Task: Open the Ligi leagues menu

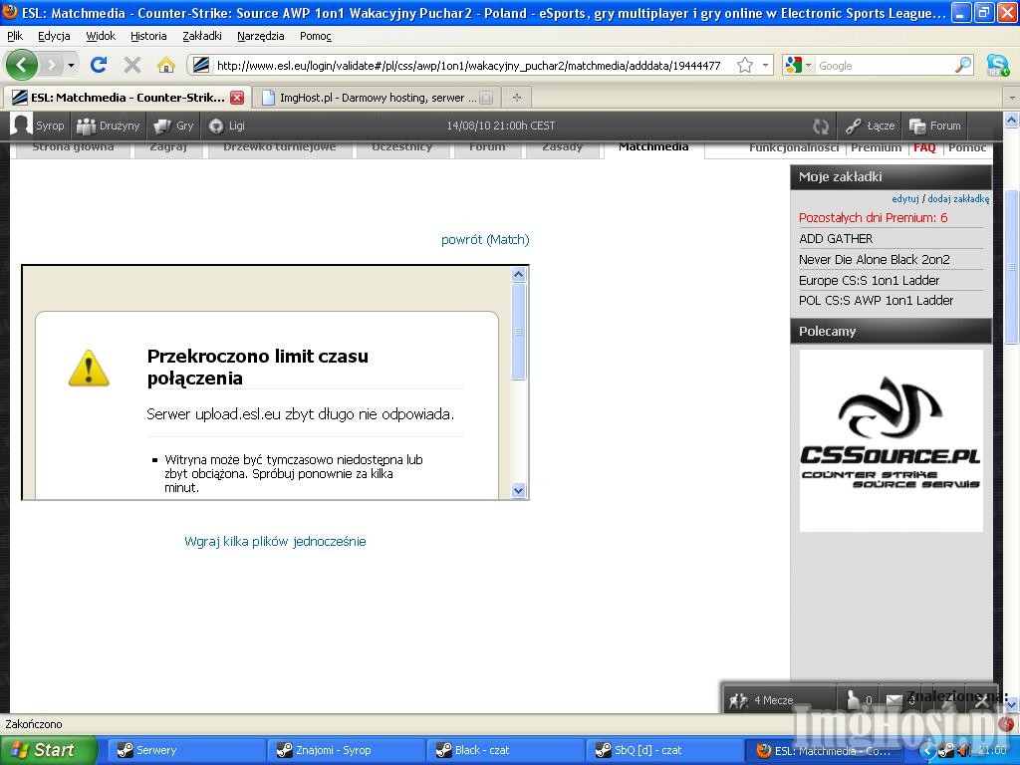Action: [x=226, y=126]
